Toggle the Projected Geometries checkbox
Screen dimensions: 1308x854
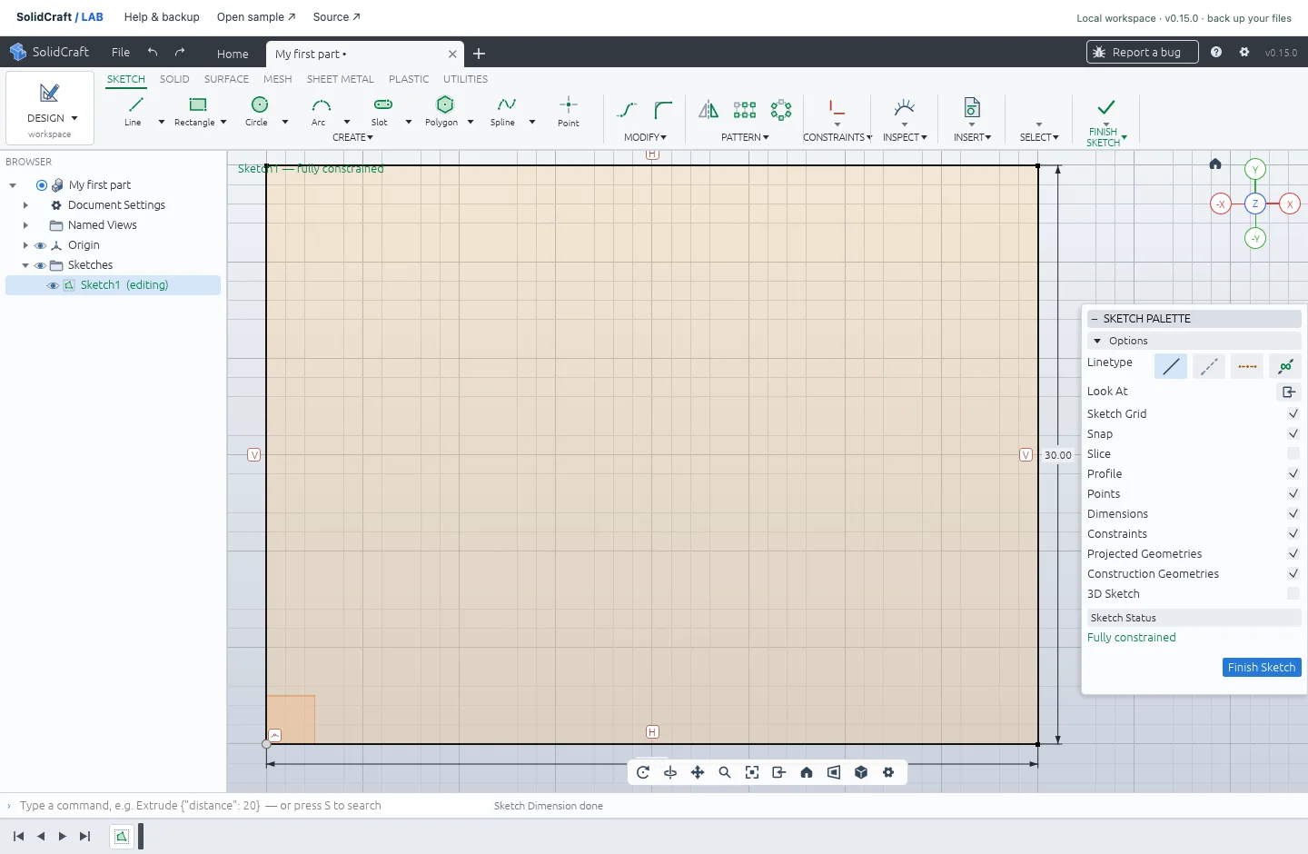(1293, 553)
